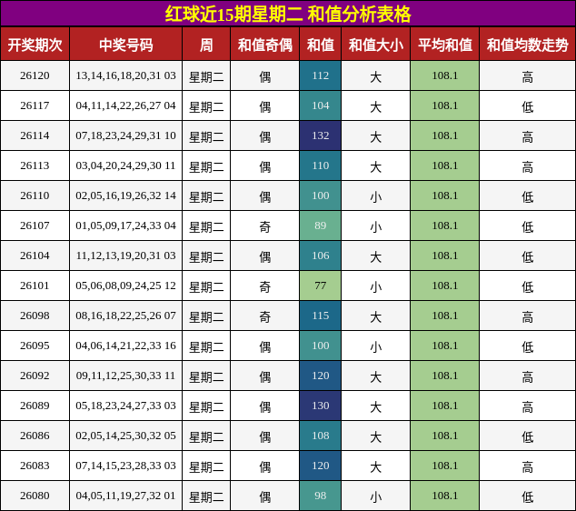576x511 pixels.
Task: Select numbers 11,12,13,19,20,31 03
Action: 125,255
